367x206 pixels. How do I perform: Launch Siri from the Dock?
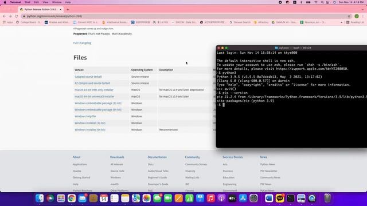pos(50,199)
